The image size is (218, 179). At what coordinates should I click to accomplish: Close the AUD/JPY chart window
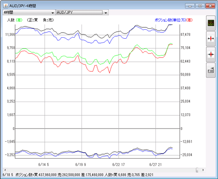(210, 6)
